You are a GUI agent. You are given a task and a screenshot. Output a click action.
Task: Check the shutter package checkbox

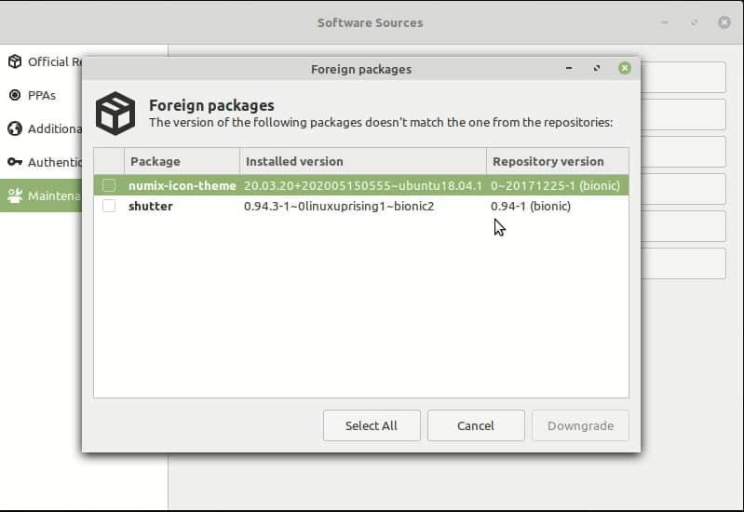coord(109,206)
